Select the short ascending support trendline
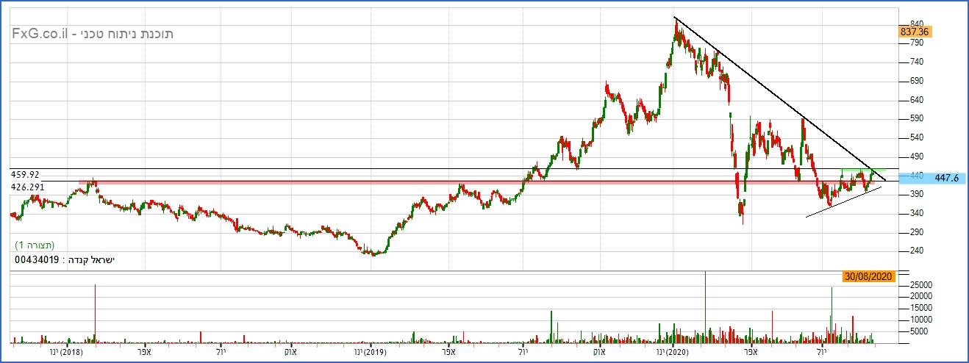 843,202
